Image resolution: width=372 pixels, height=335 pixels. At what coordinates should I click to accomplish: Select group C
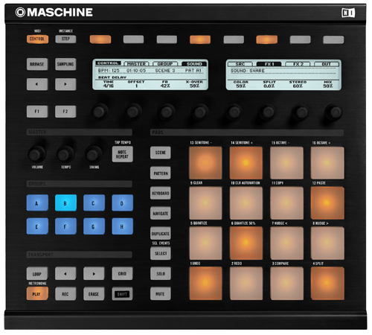tap(94, 202)
